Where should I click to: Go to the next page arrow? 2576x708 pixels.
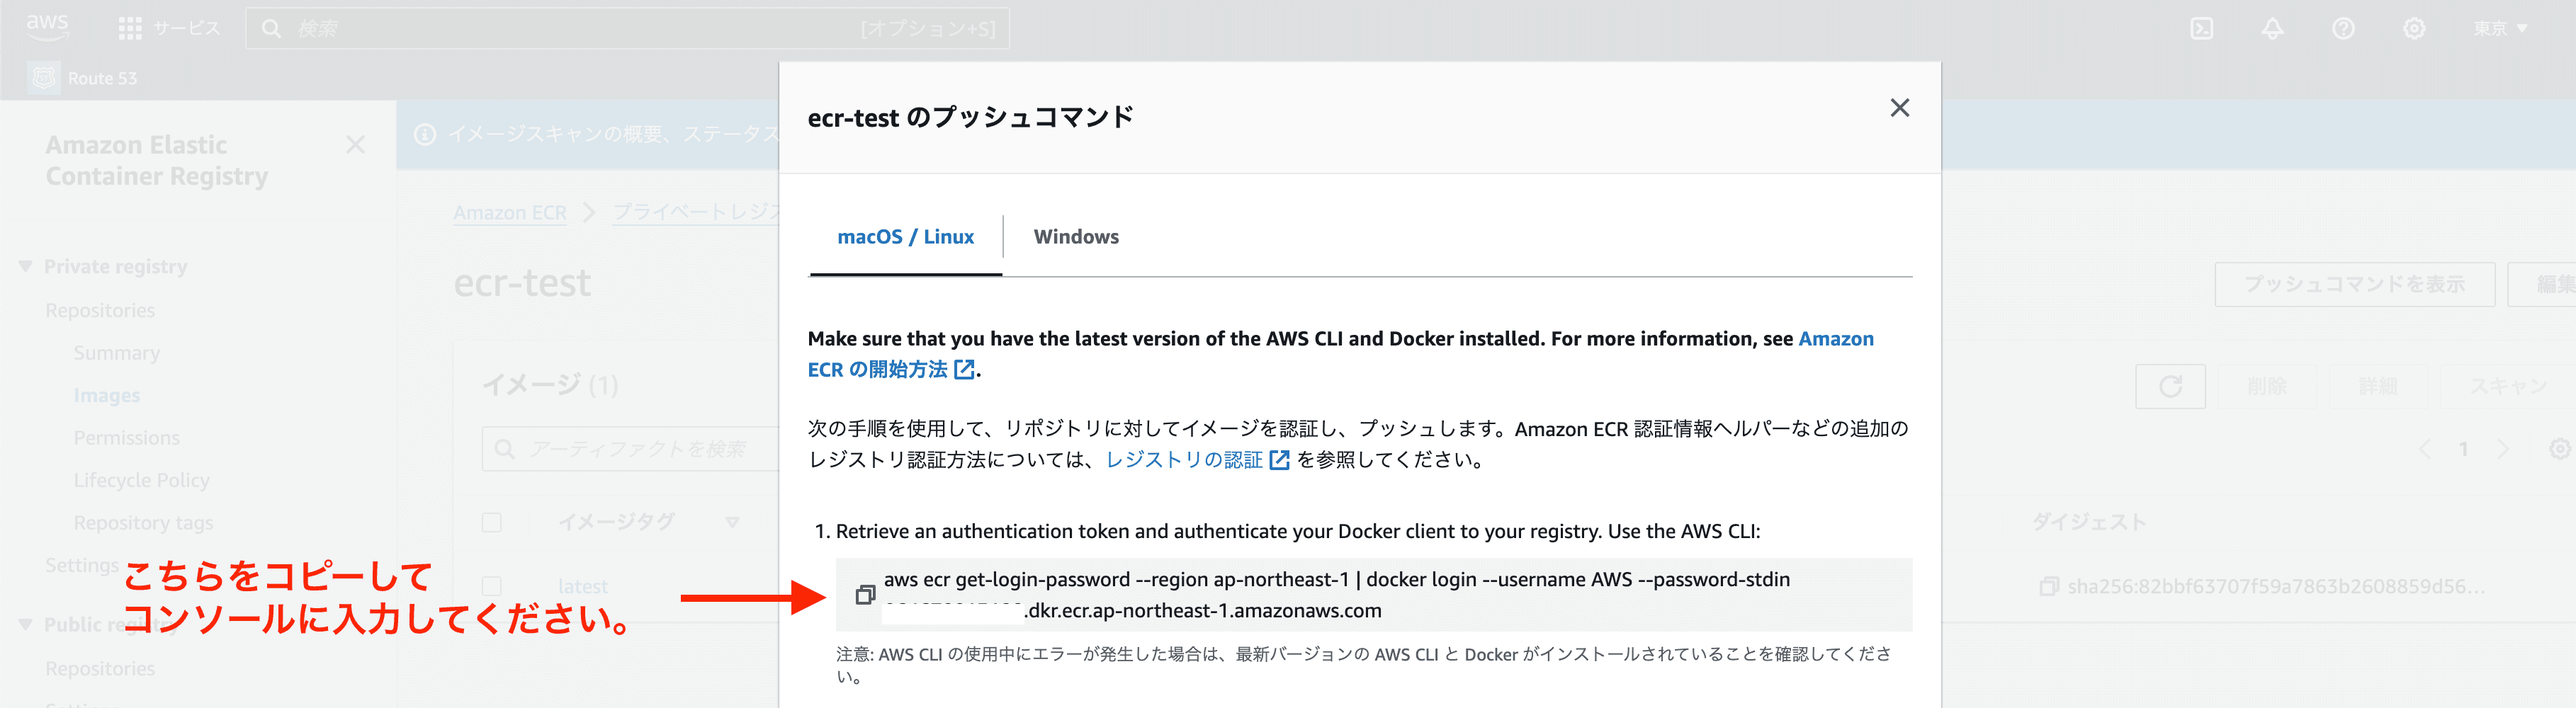2503,449
